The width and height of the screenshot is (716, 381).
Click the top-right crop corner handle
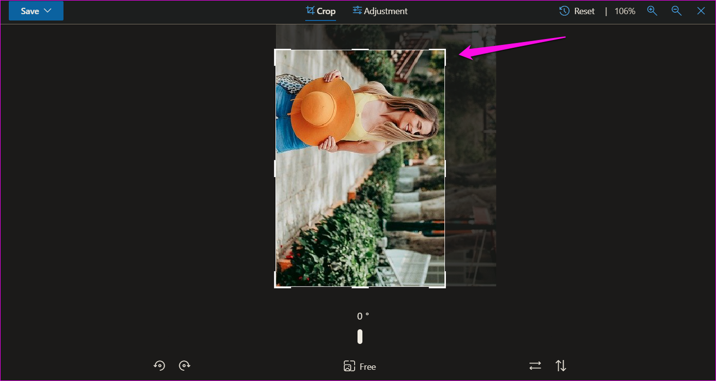pyautogui.click(x=444, y=50)
